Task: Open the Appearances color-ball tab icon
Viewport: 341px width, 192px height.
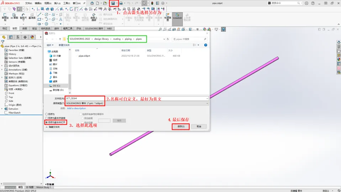Action: point(32,37)
